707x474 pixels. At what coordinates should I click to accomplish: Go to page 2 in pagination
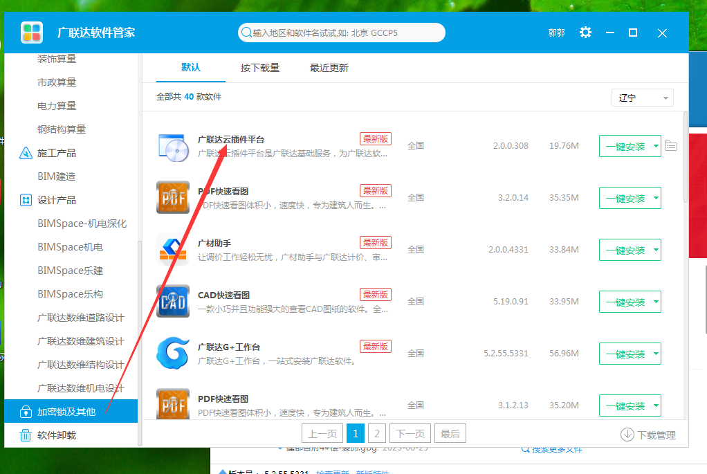(x=377, y=433)
